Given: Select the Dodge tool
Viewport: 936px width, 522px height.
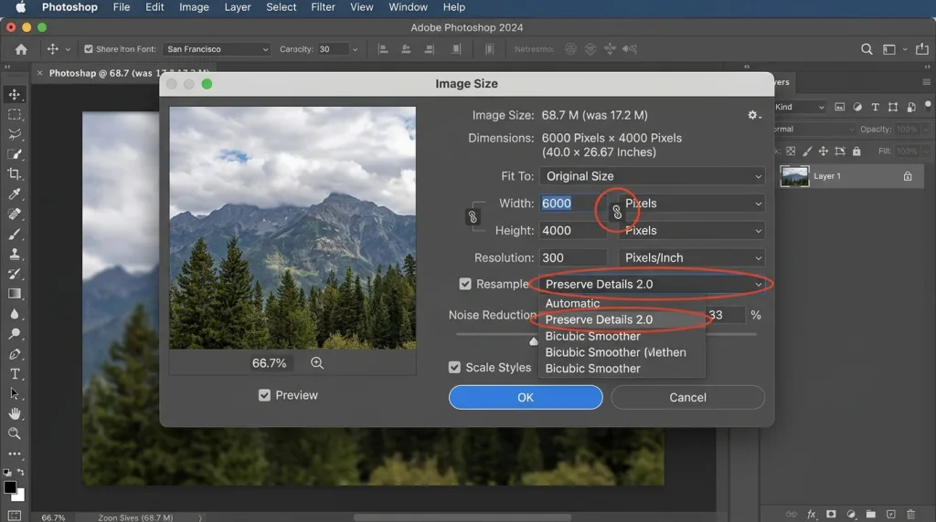Looking at the screenshot, I should pos(15,334).
